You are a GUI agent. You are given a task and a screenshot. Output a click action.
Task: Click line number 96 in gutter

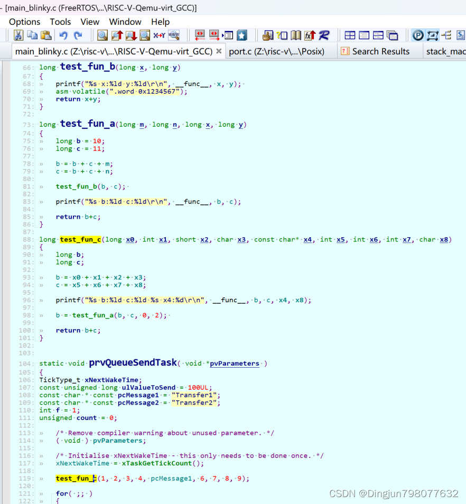click(x=28, y=300)
